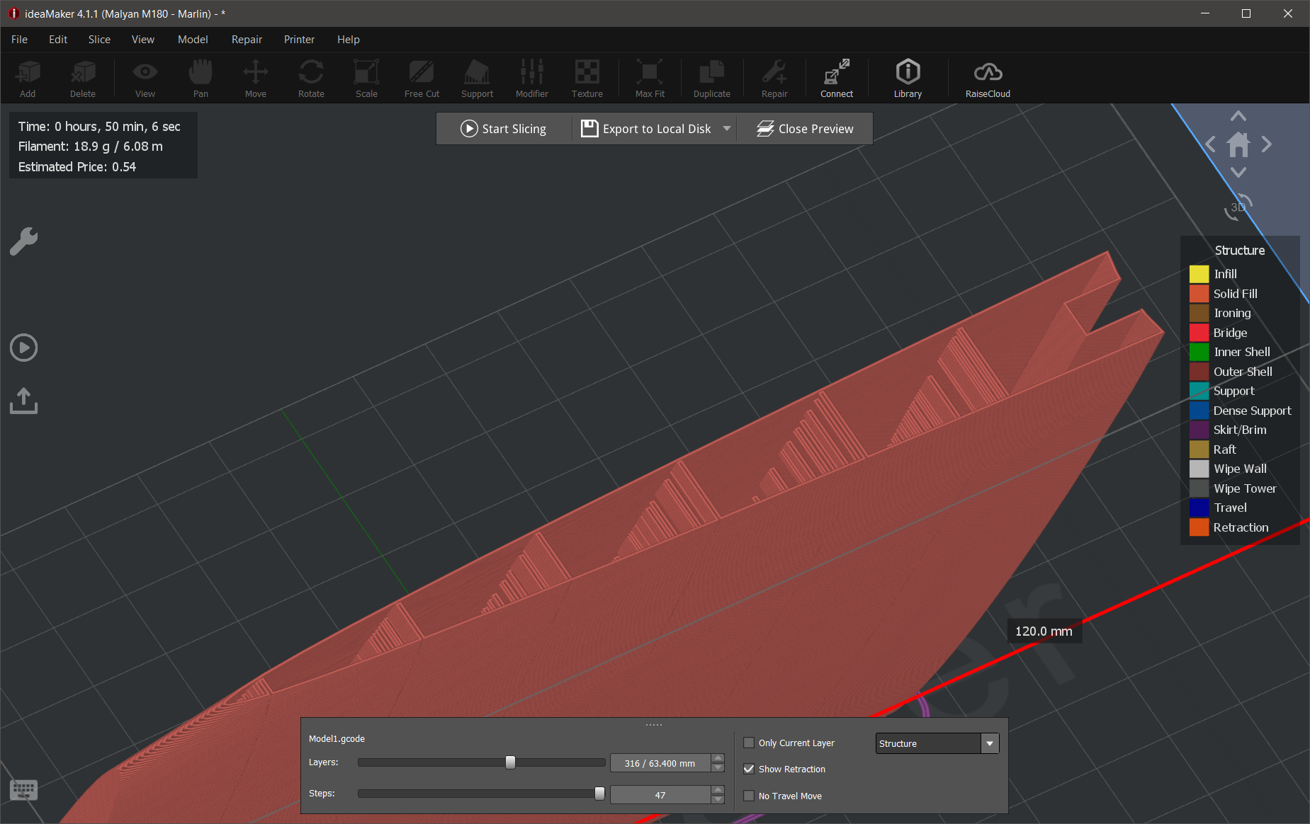Viewport: 1310px width, 824px height.
Task: Click the Wipe Wall gray color swatch
Action: 1199,469
